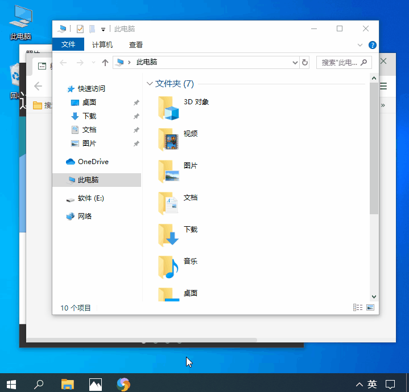Select 下载 in the navigation pane
409x392 pixels.
pos(89,116)
